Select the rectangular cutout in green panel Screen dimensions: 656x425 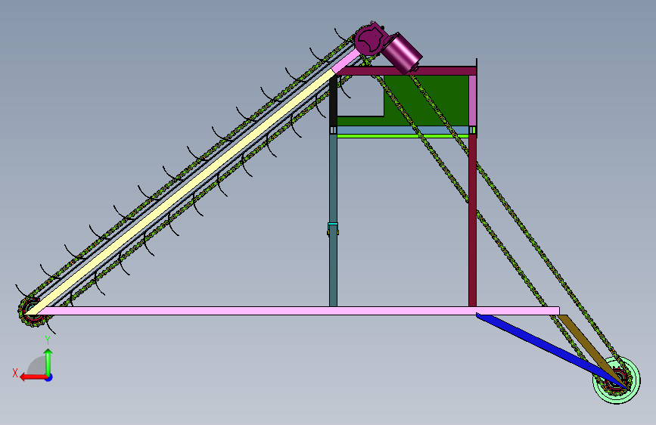[361, 96]
